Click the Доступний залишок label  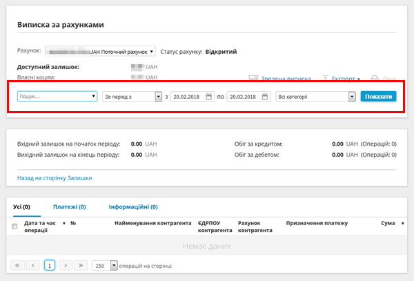[x=48, y=67]
